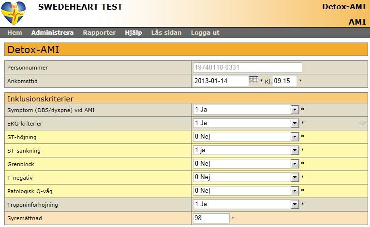Click the AMI label at top right
370x227 pixels.
(357, 22)
